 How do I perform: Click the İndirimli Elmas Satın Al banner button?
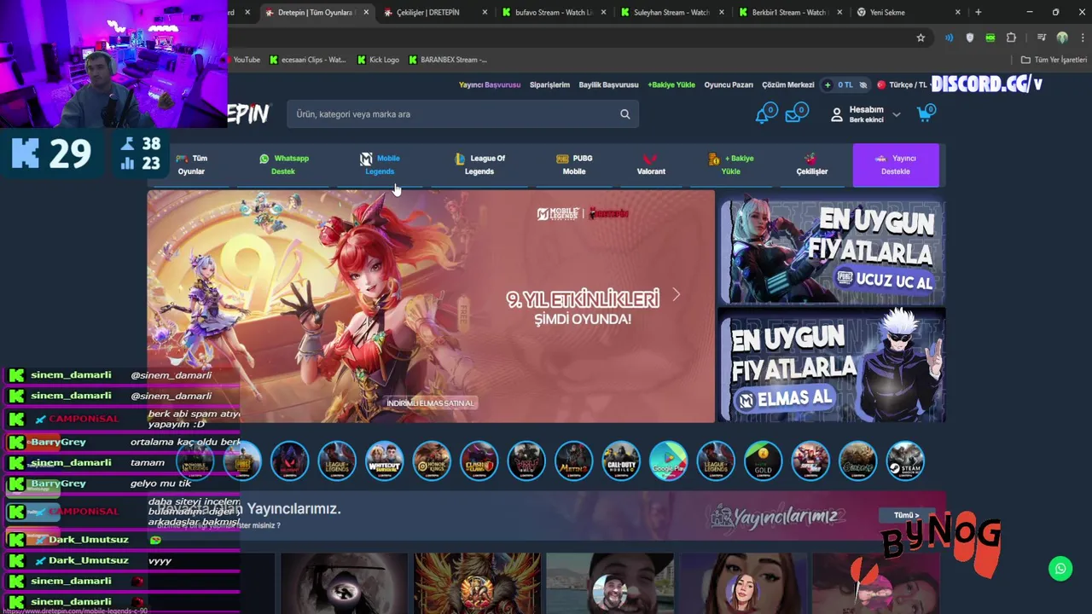click(x=430, y=403)
